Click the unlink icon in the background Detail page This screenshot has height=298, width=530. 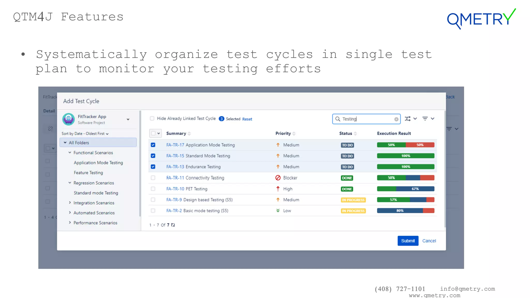(x=50, y=129)
